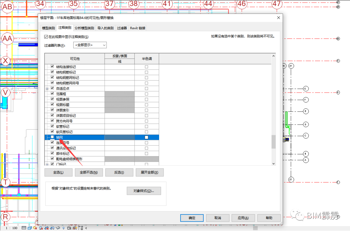
Task: Click the 反选(I) button
Action: click(119, 172)
